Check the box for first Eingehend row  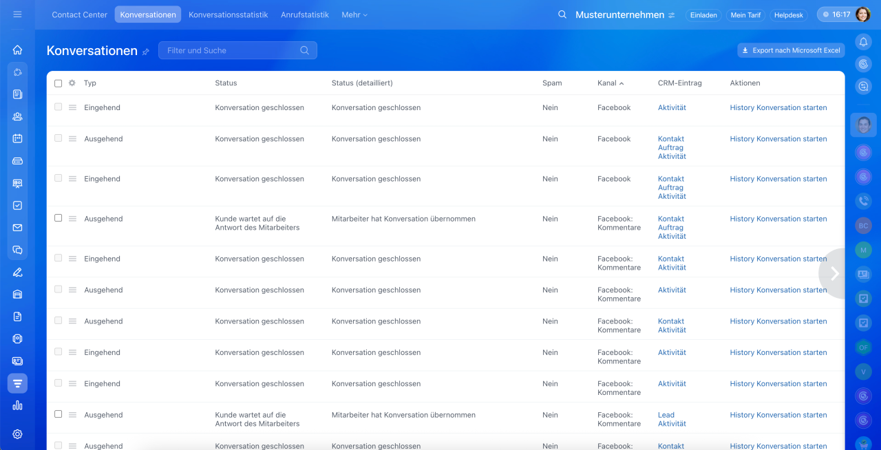pyautogui.click(x=59, y=107)
